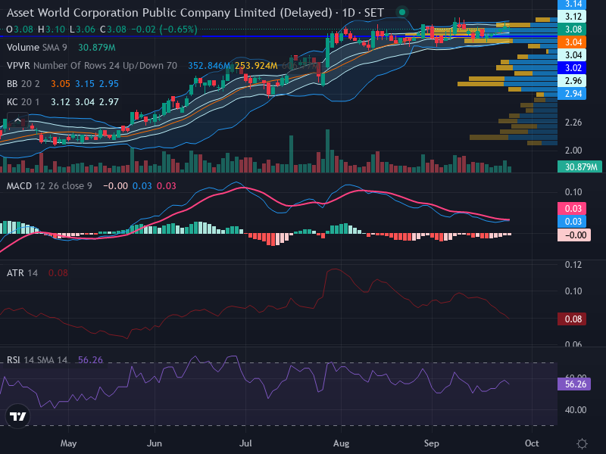Click the pink 0.03 MACD signal label
Screen dimensions: 606x454
point(572,209)
